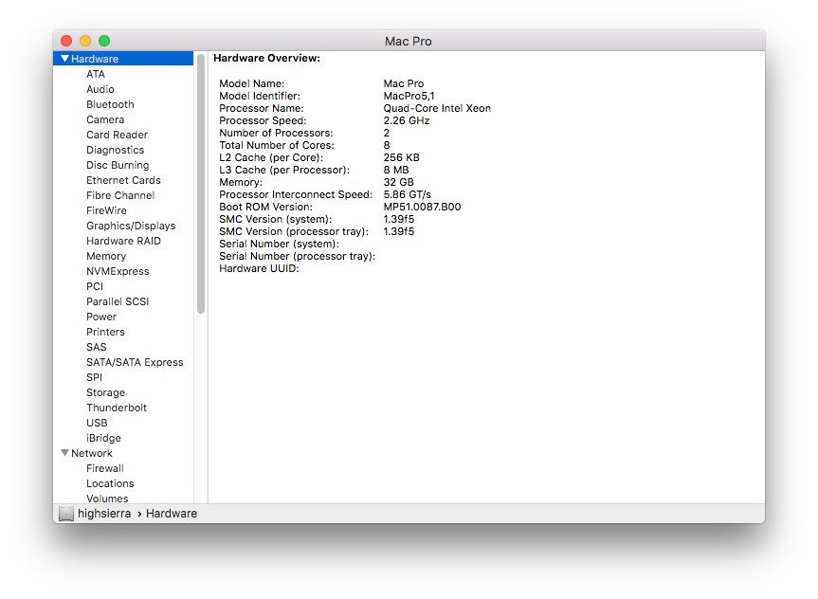The height and width of the screenshot is (599, 818).
Task: Select Hardware RAID entry
Action: pos(123,241)
